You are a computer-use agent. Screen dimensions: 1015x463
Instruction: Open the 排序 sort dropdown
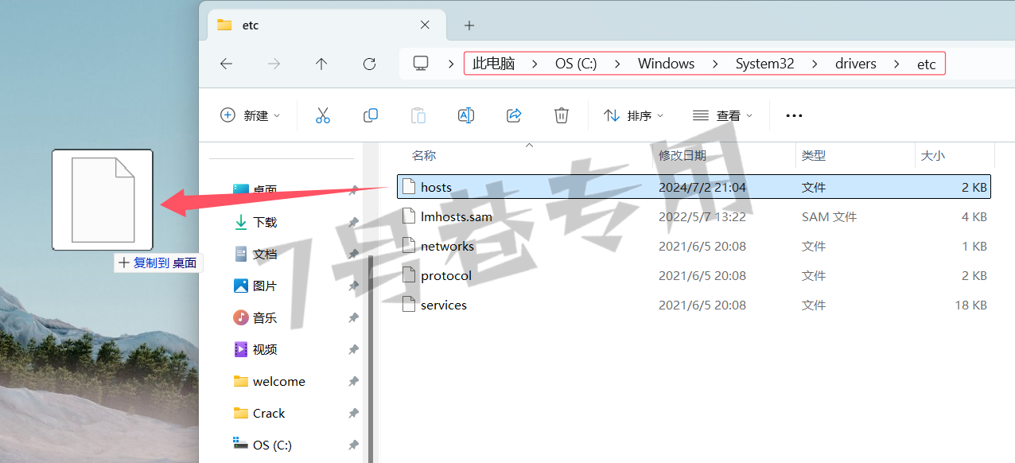tap(633, 115)
